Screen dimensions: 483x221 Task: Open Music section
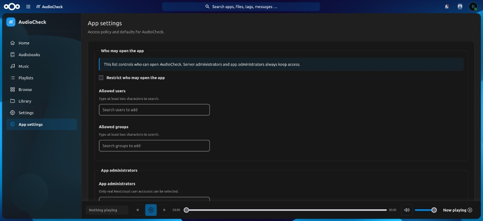point(42,66)
